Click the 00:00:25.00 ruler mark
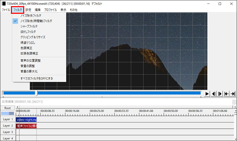 click(x=97, y=111)
